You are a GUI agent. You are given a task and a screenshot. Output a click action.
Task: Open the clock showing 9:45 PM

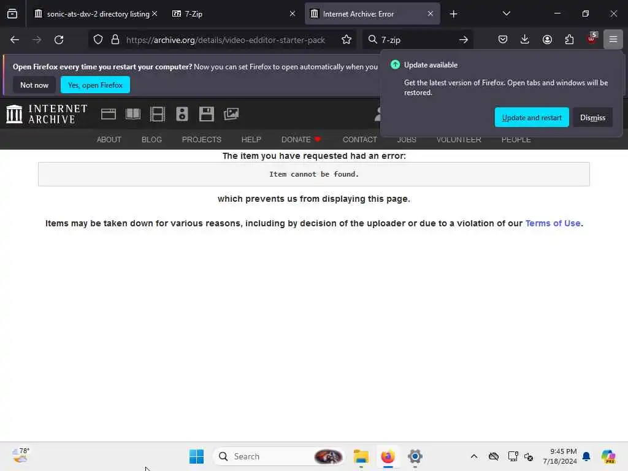559,456
